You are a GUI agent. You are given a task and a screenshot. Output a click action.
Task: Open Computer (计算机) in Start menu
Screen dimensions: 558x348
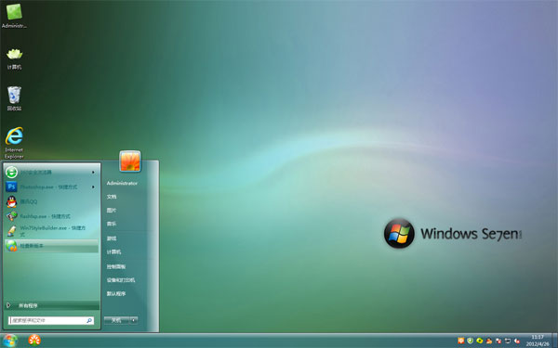(113, 251)
